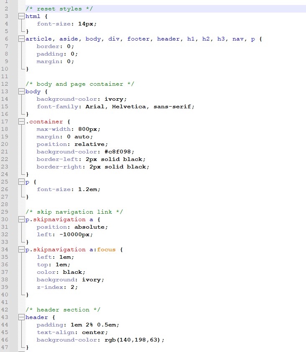
Task: Click the 'text-align: center;' line
Action: click(72, 332)
